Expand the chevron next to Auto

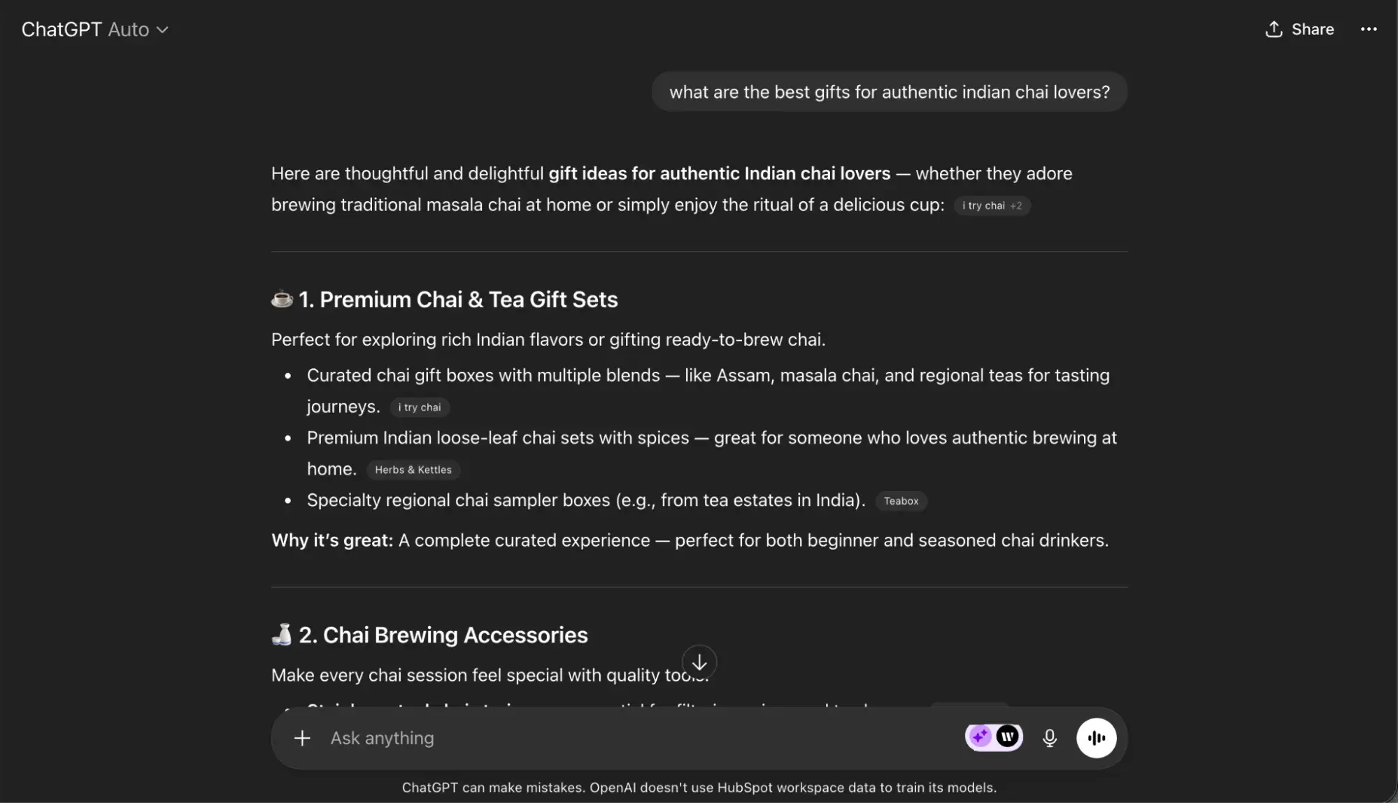click(x=163, y=30)
